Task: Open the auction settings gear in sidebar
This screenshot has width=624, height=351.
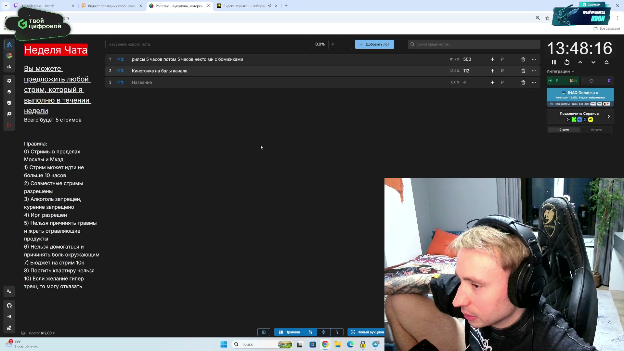Action: [9, 81]
